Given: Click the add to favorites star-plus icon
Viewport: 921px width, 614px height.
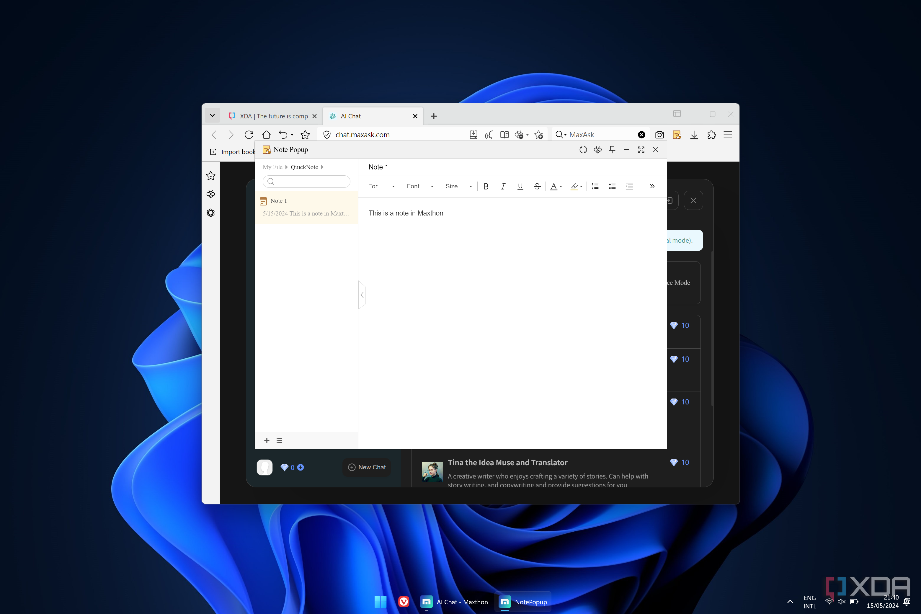Looking at the screenshot, I should [x=539, y=135].
